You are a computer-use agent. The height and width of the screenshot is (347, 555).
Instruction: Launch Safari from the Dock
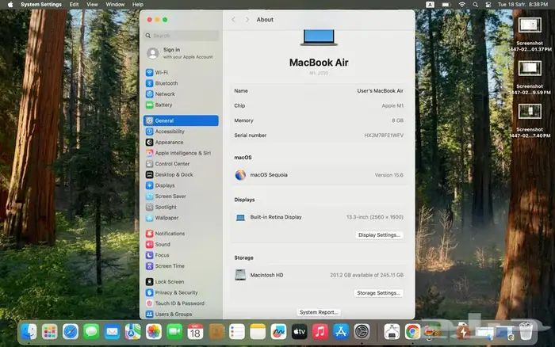(x=71, y=332)
